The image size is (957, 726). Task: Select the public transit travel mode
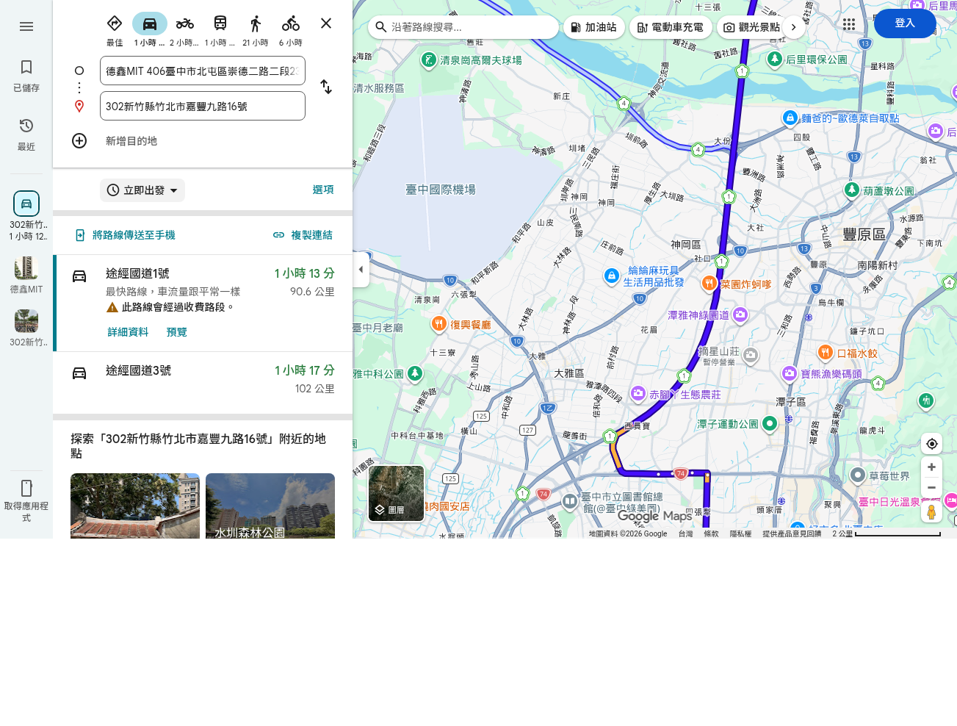pos(220,30)
